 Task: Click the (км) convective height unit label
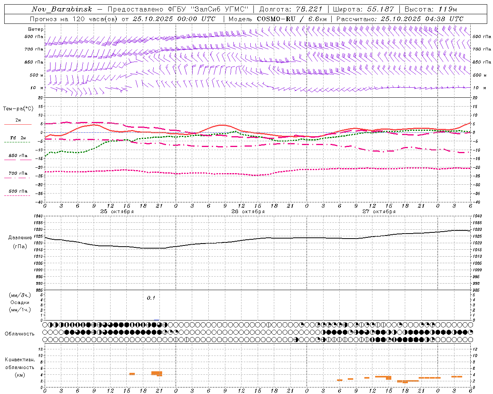[x=20, y=375]
